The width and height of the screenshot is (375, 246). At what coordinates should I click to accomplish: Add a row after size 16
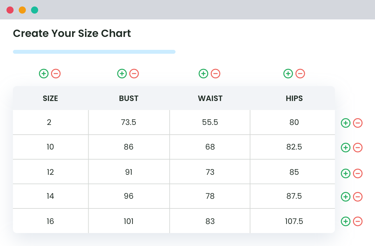[x=345, y=221]
